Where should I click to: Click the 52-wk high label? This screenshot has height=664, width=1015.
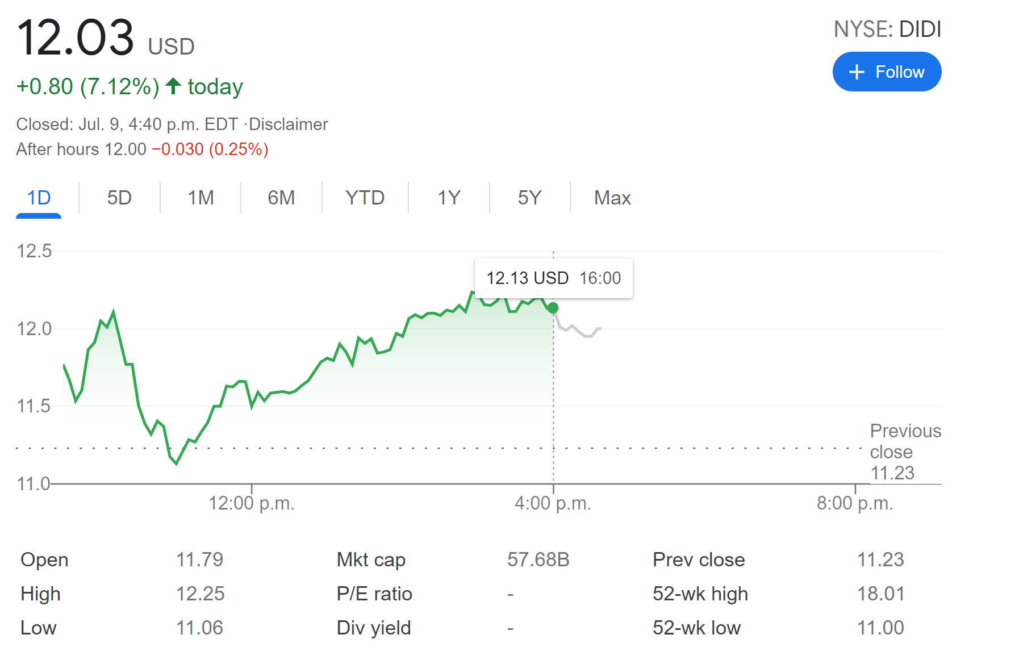click(700, 594)
